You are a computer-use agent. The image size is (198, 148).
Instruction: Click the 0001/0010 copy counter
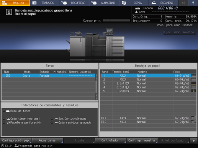click(x=168, y=8)
